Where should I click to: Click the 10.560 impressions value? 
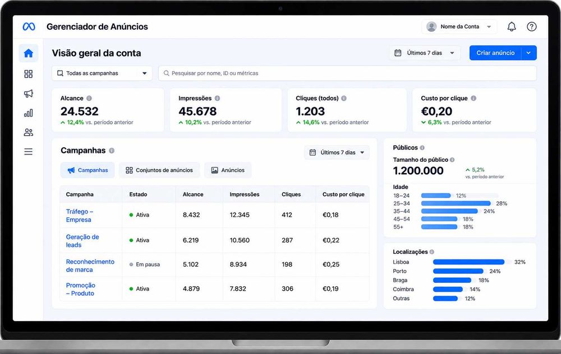coord(240,240)
